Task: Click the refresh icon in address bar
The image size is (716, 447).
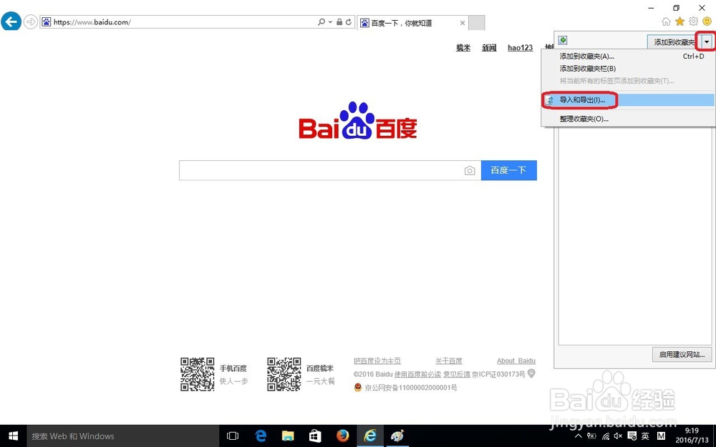Action: 349,22
